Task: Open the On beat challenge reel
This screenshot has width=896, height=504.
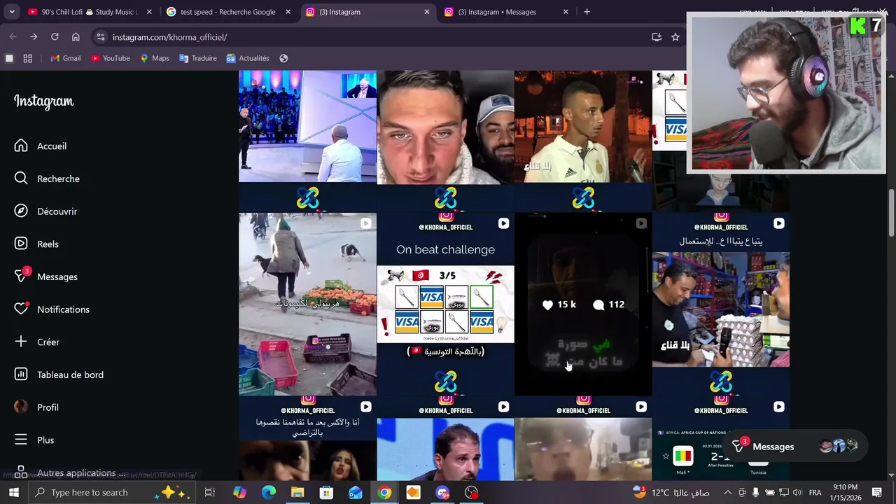Action: 445,304
